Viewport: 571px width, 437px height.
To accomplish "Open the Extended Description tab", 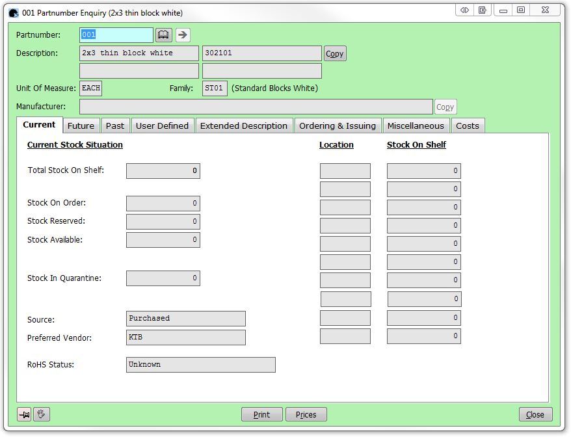I will coord(244,126).
